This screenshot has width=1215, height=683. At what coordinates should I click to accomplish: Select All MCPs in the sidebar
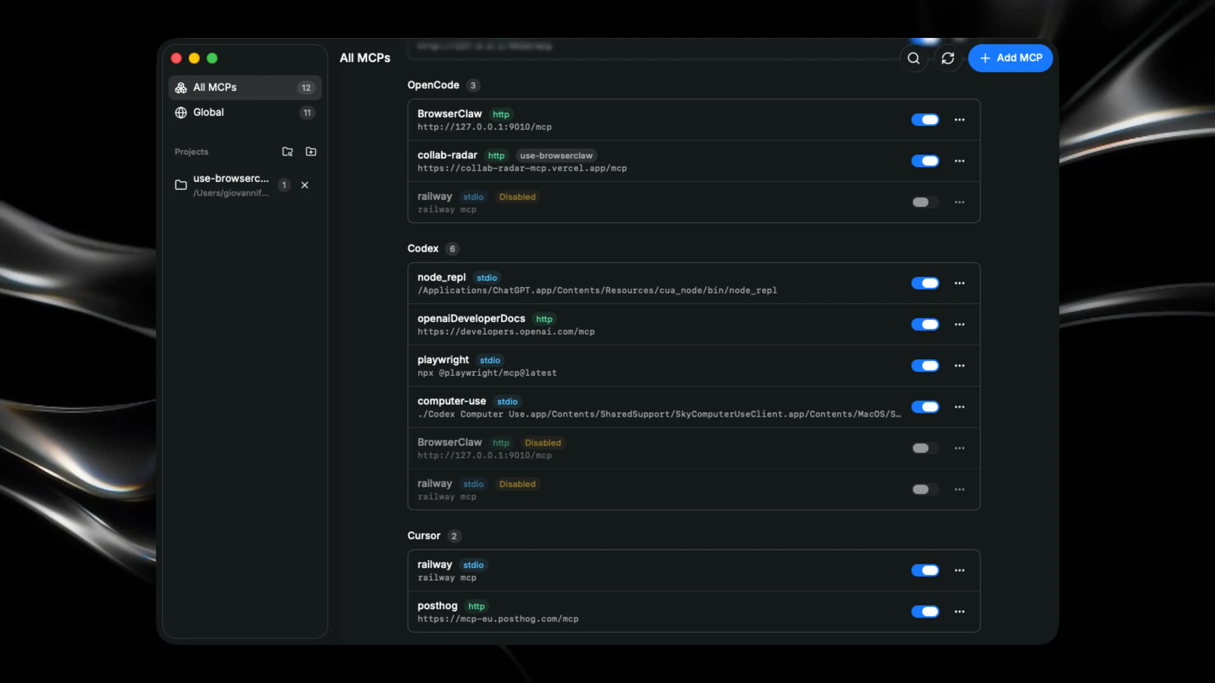coord(245,88)
